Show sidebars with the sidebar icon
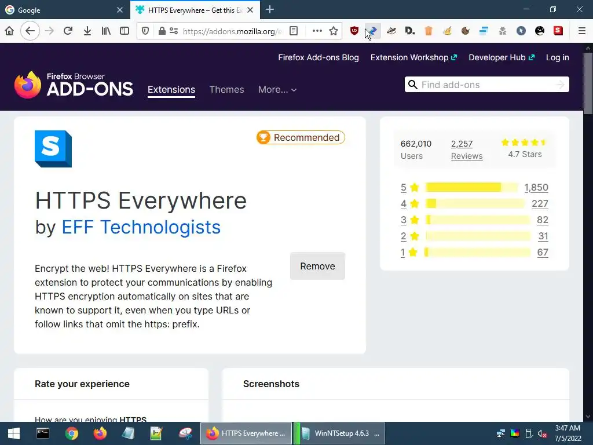The height and width of the screenshot is (445, 593). [125, 31]
